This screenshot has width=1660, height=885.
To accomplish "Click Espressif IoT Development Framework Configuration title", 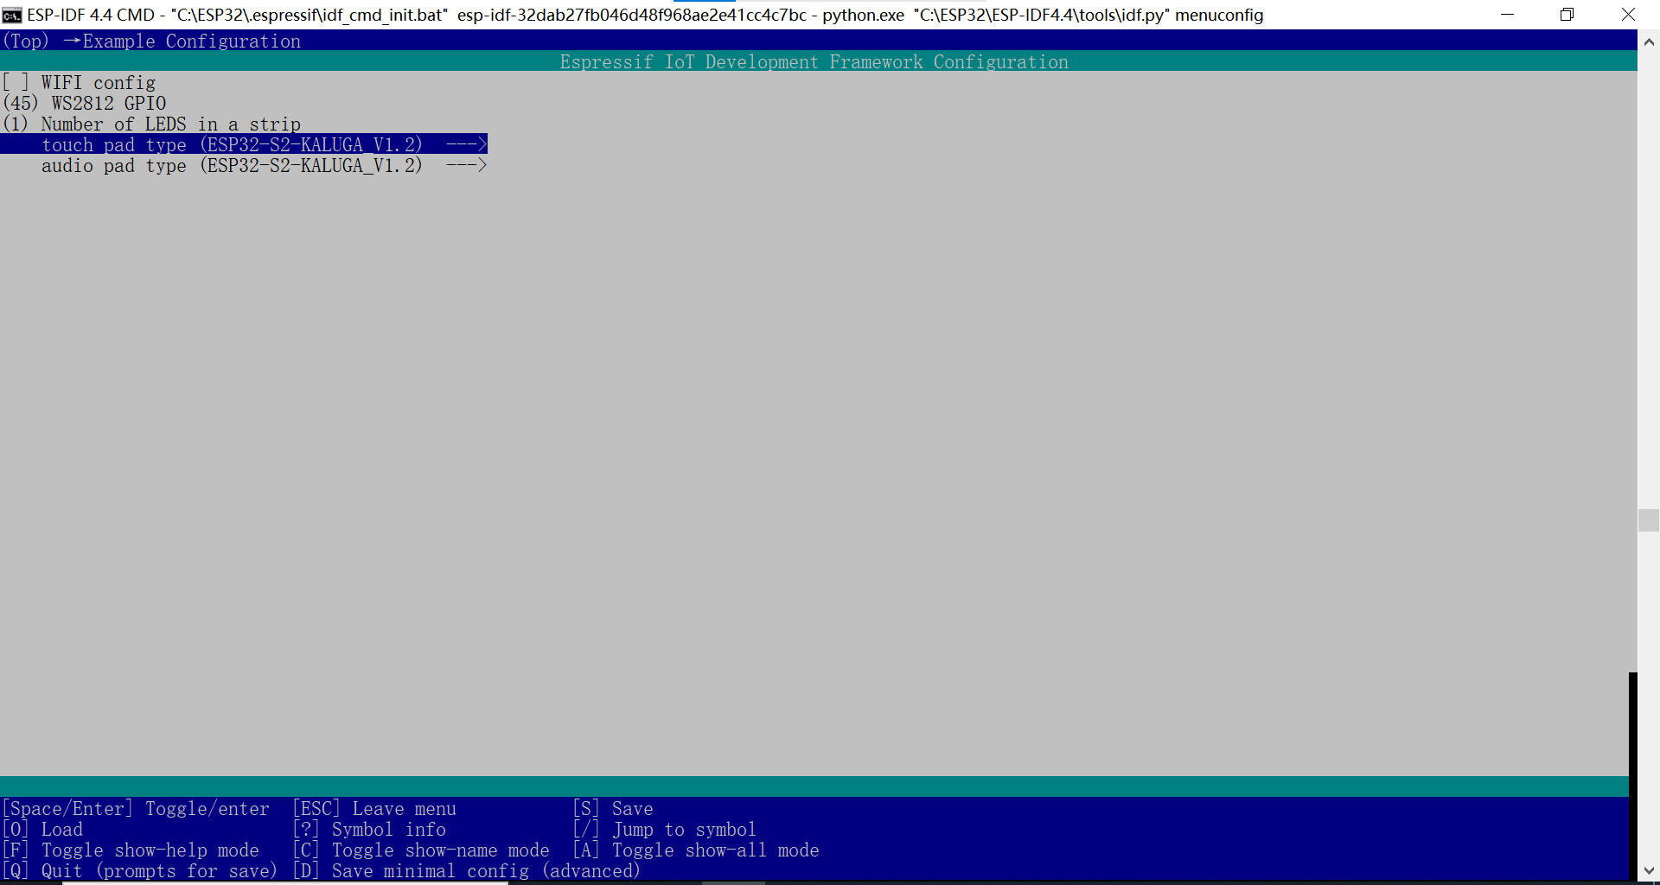I will [x=814, y=61].
